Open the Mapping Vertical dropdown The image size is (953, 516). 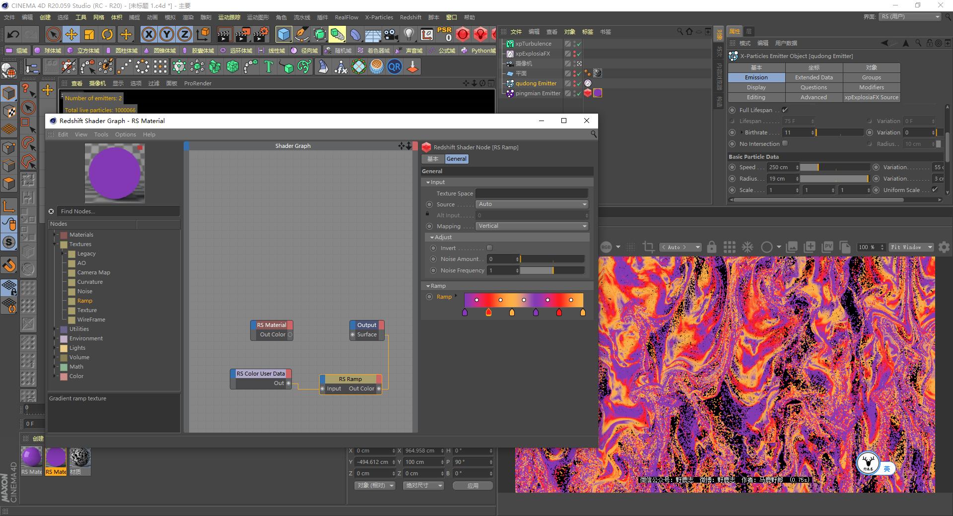click(x=532, y=226)
